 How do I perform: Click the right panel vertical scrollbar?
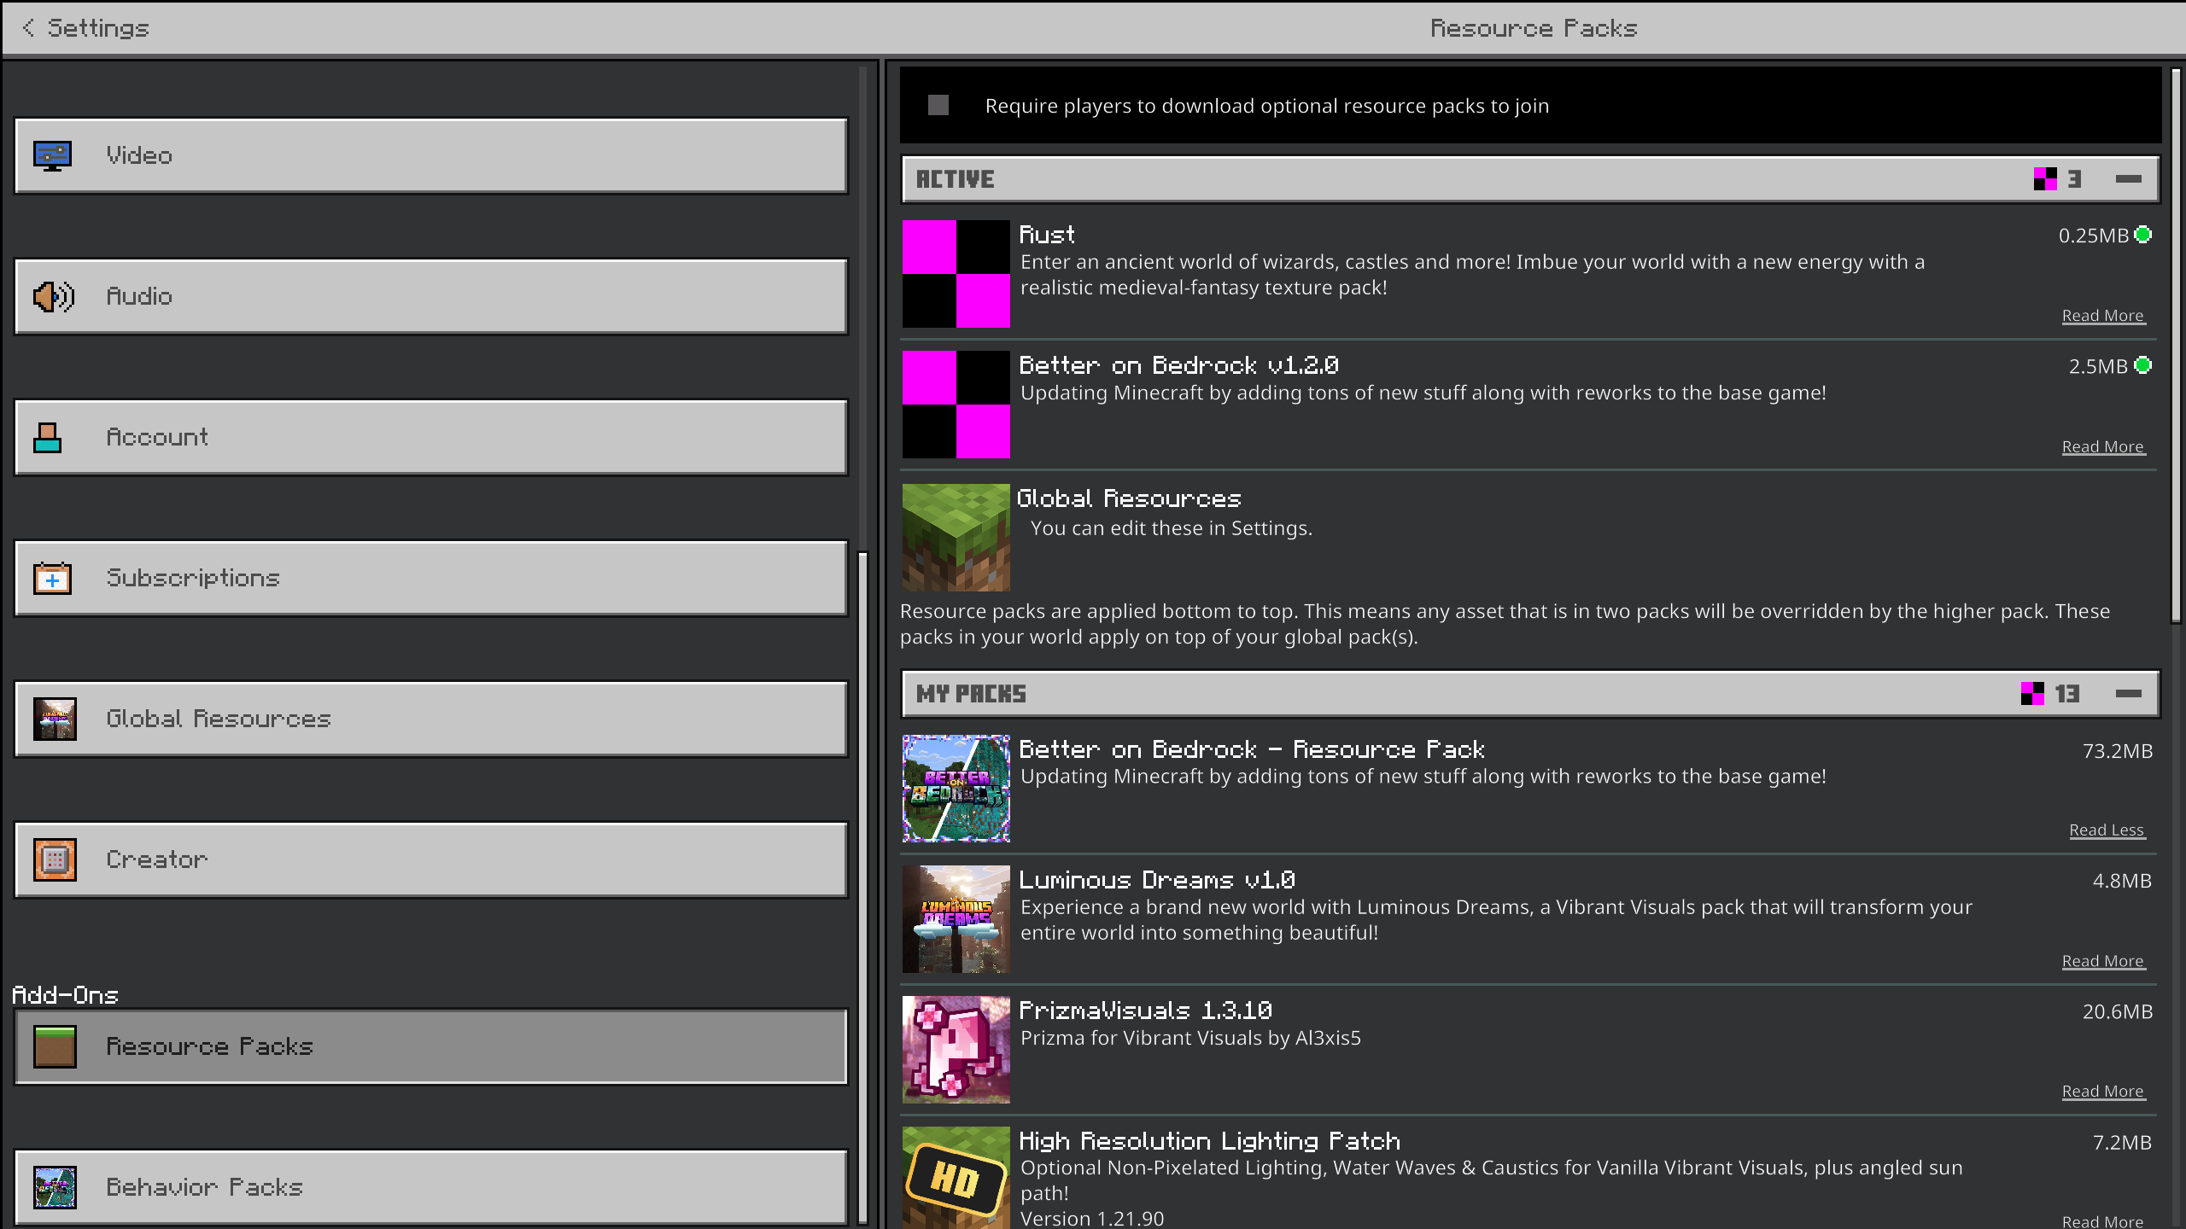tap(2176, 346)
